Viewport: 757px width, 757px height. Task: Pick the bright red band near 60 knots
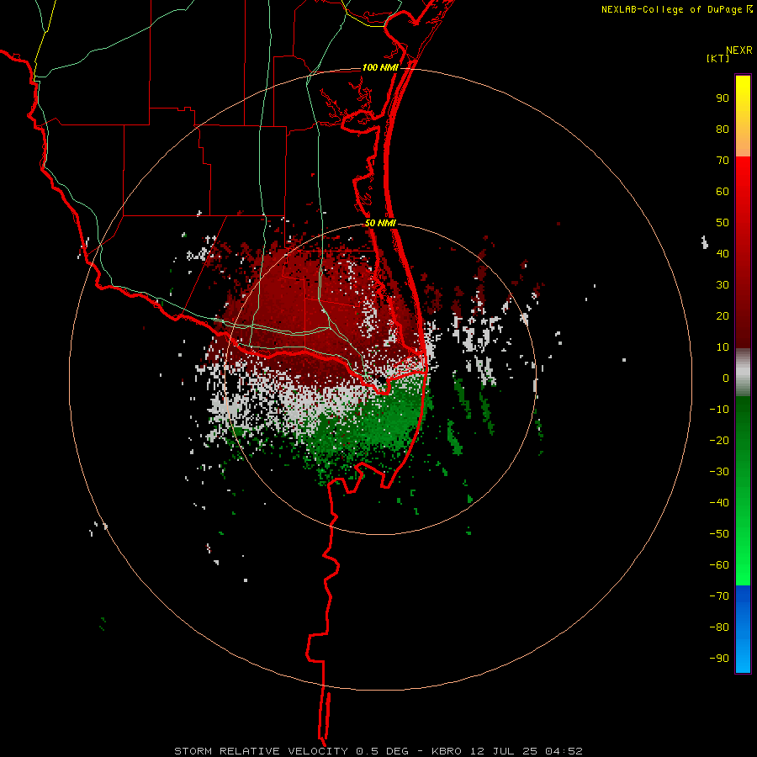[743, 191]
